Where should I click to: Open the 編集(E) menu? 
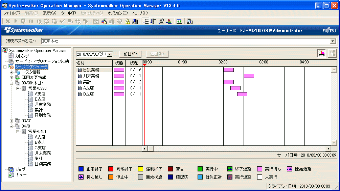(31, 13)
